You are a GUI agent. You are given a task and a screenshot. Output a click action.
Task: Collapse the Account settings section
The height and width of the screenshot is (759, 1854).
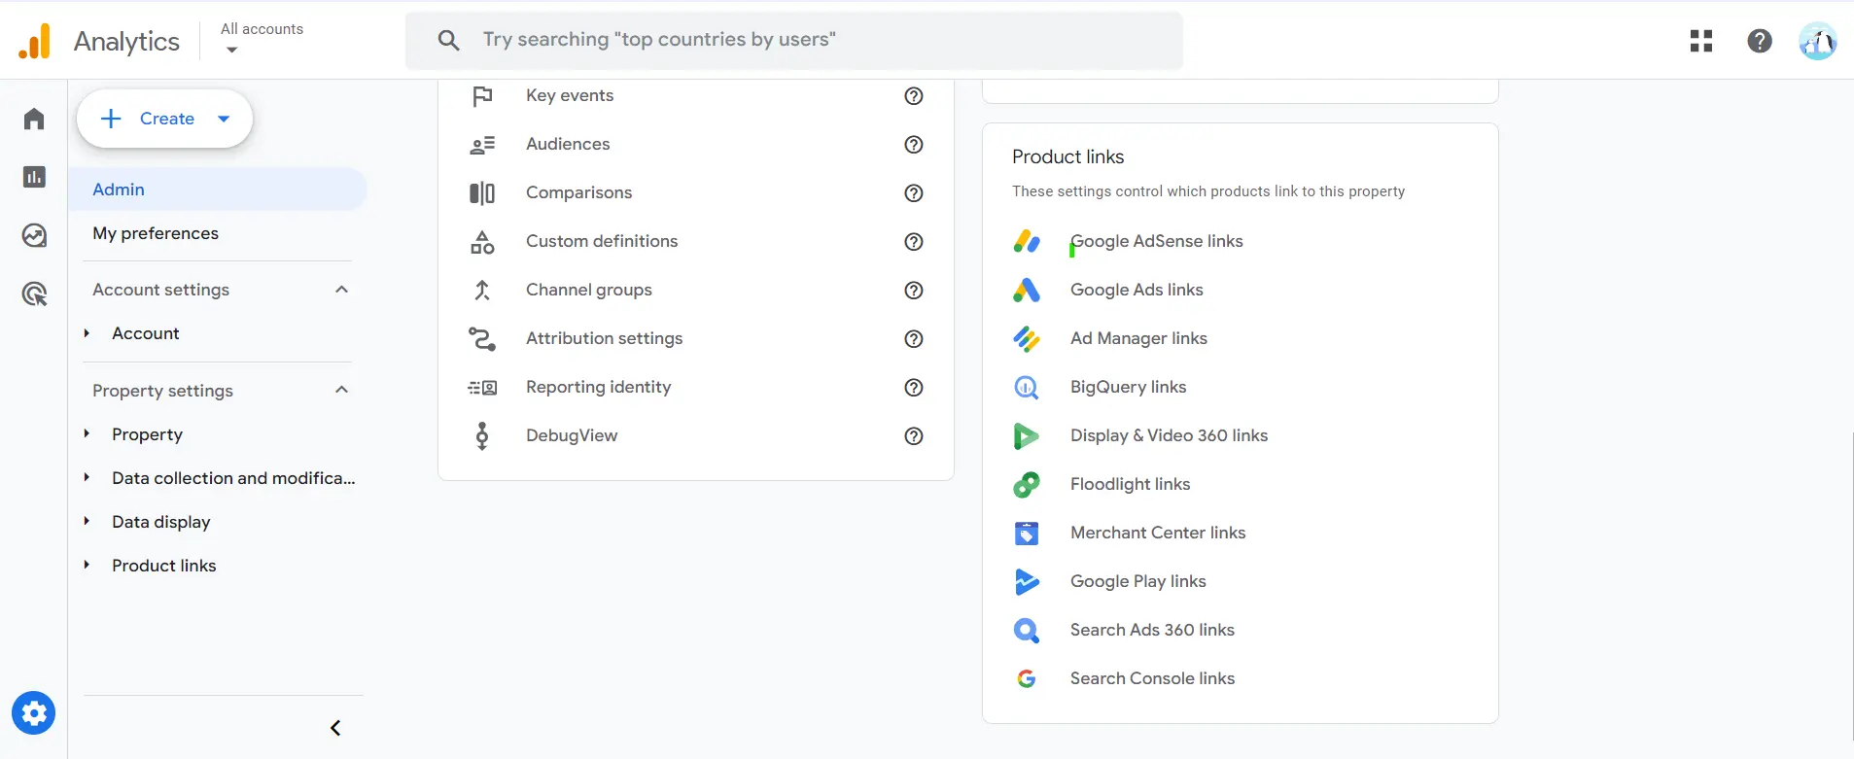[x=341, y=290]
